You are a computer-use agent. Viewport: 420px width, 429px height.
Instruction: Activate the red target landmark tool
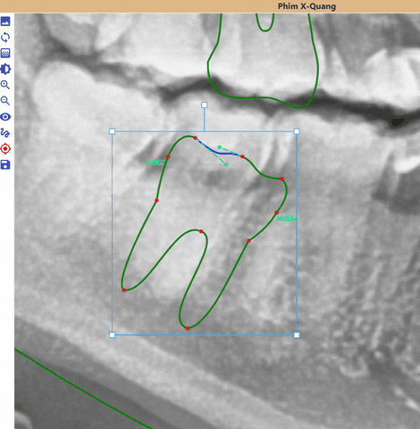[5, 148]
